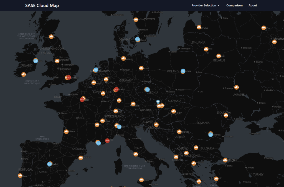Click the orange cloud marker at Istanbul
Screen dimensions: 284x187
225,160
